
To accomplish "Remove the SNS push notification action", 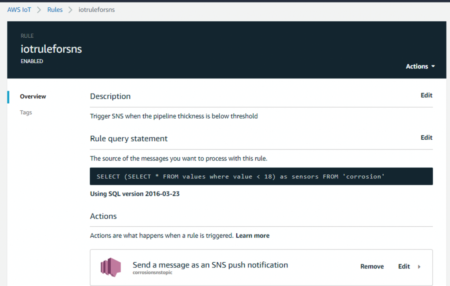I will 372,267.
